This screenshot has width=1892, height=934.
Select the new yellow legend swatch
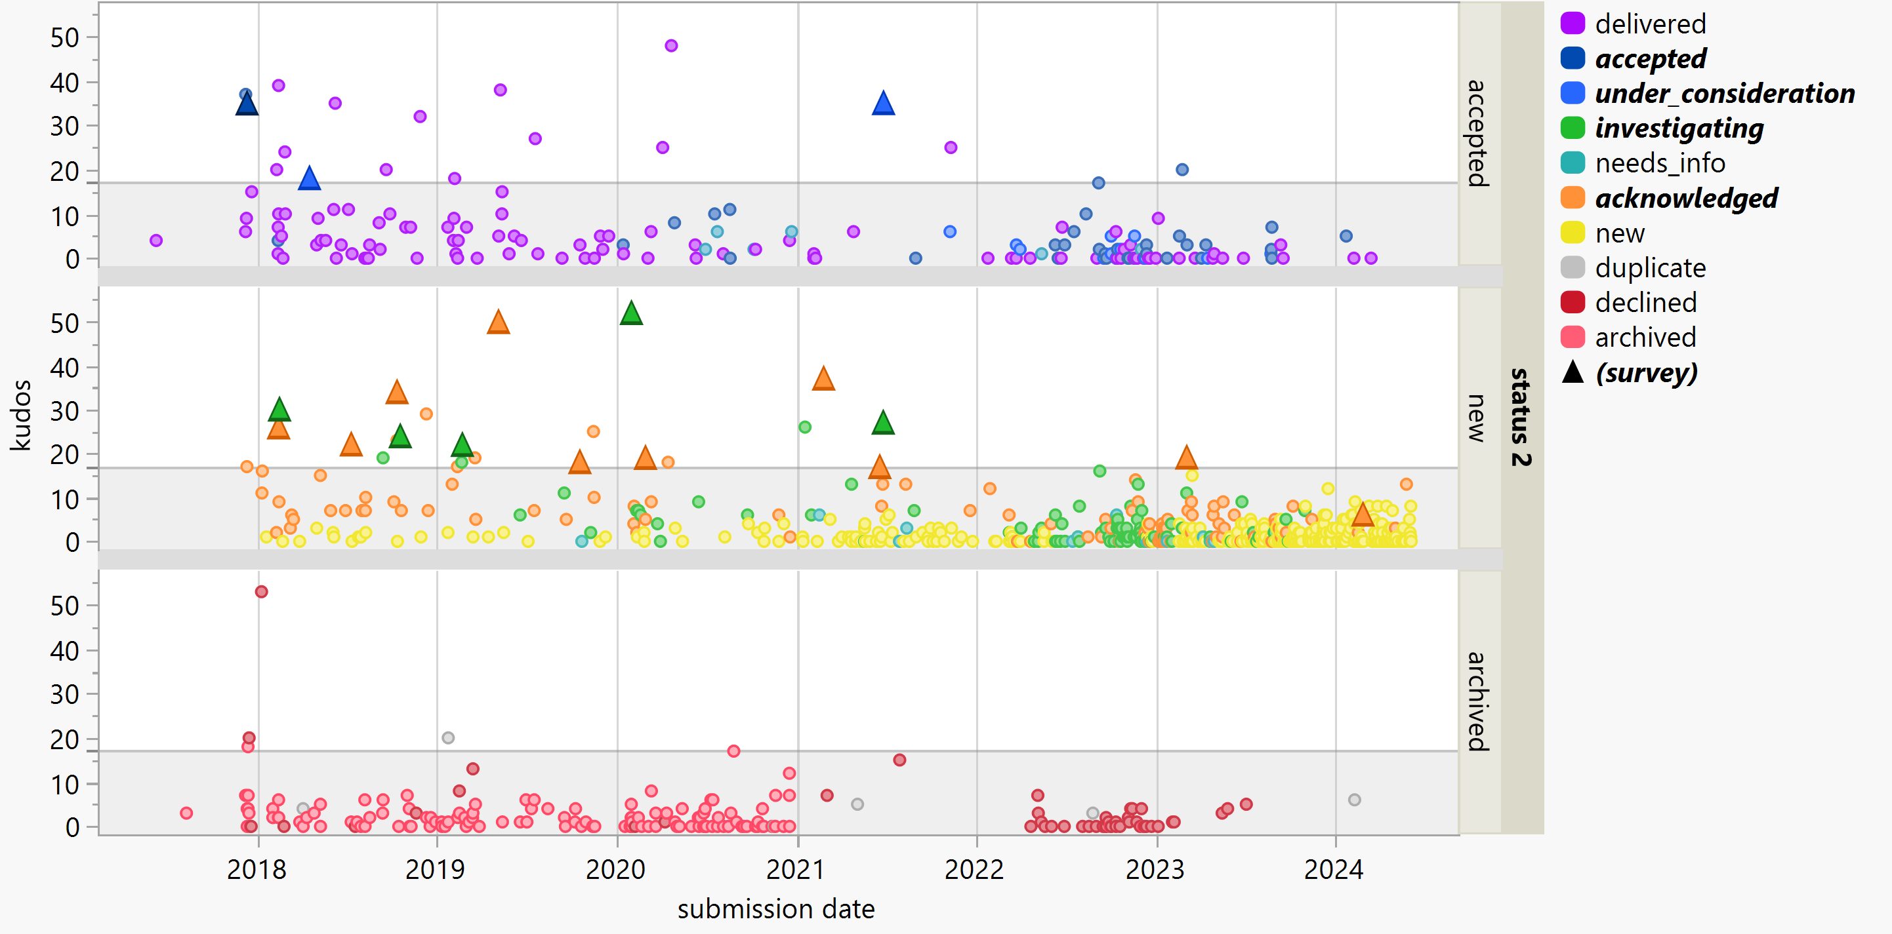click(1572, 233)
